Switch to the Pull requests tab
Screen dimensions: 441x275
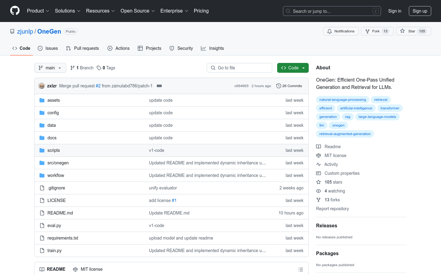tap(82, 48)
